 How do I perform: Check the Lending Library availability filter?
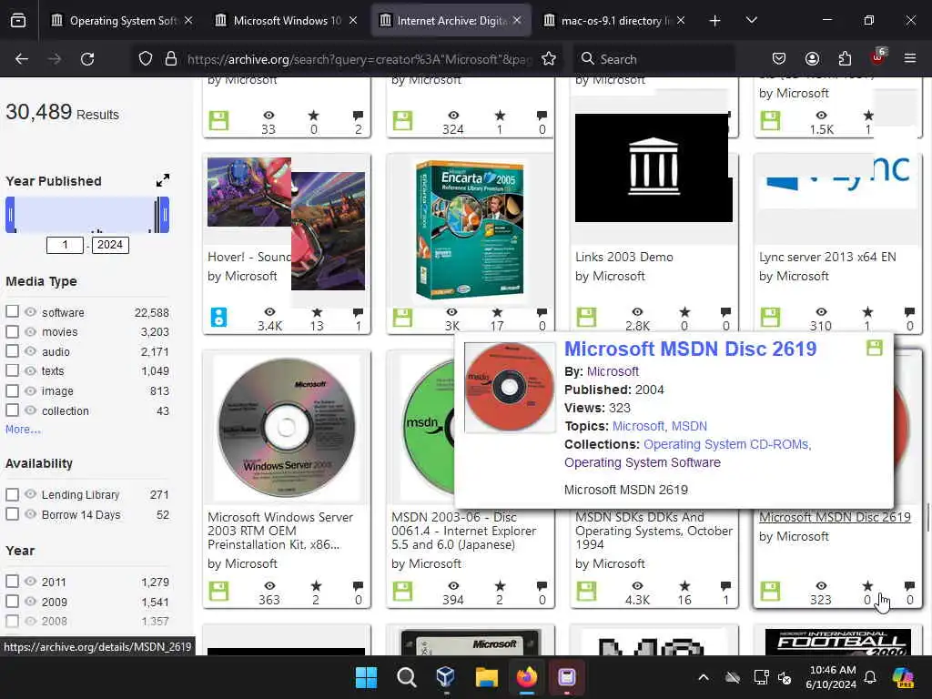click(x=12, y=494)
